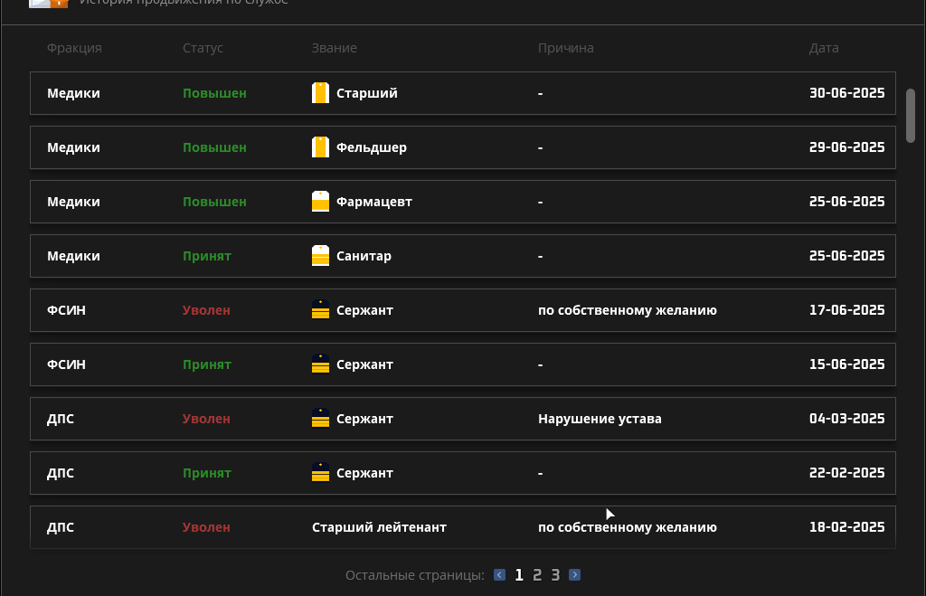Go to previous page with left arrow
926x596 pixels.
[x=499, y=574]
